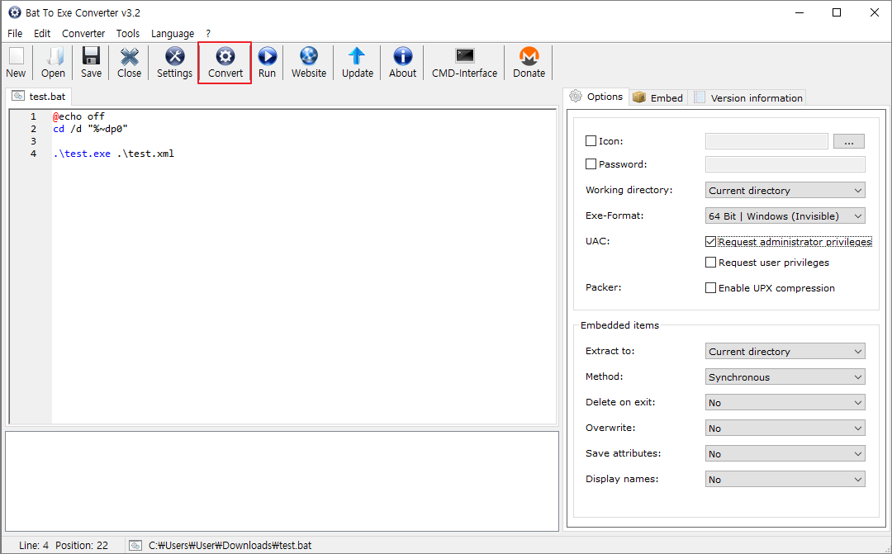The height and width of the screenshot is (554, 892).
Task: Click the Donate Monero icon
Action: click(x=529, y=62)
